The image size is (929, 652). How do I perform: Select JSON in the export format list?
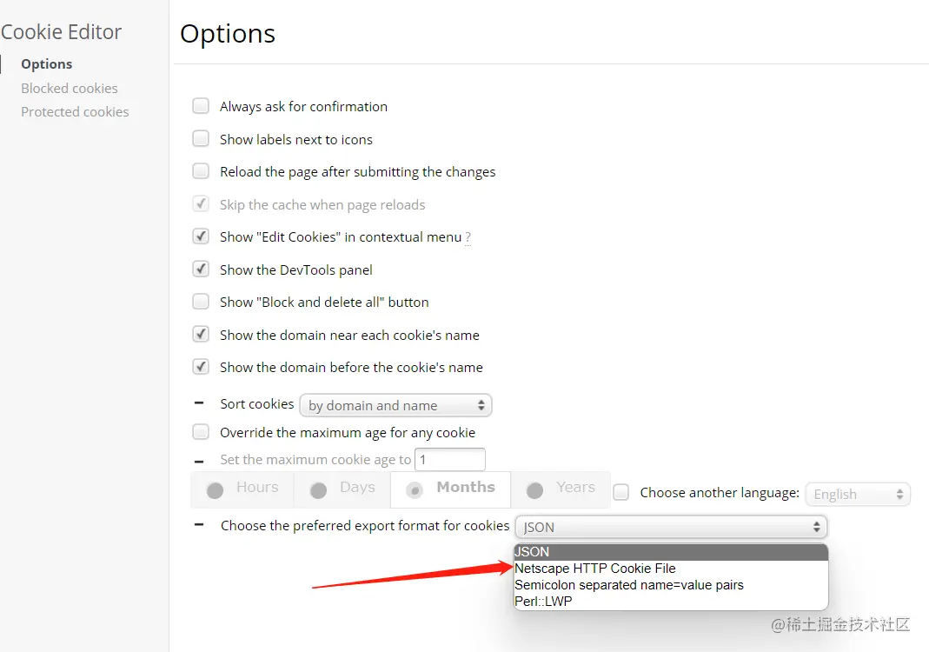pyautogui.click(x=671, y=552)
